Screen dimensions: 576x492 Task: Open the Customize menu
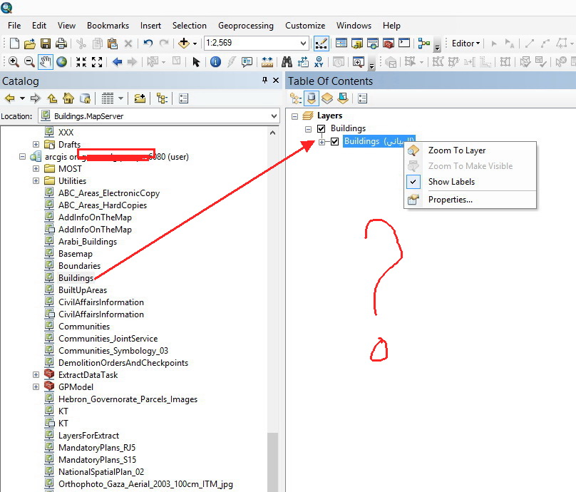point(305,26)
